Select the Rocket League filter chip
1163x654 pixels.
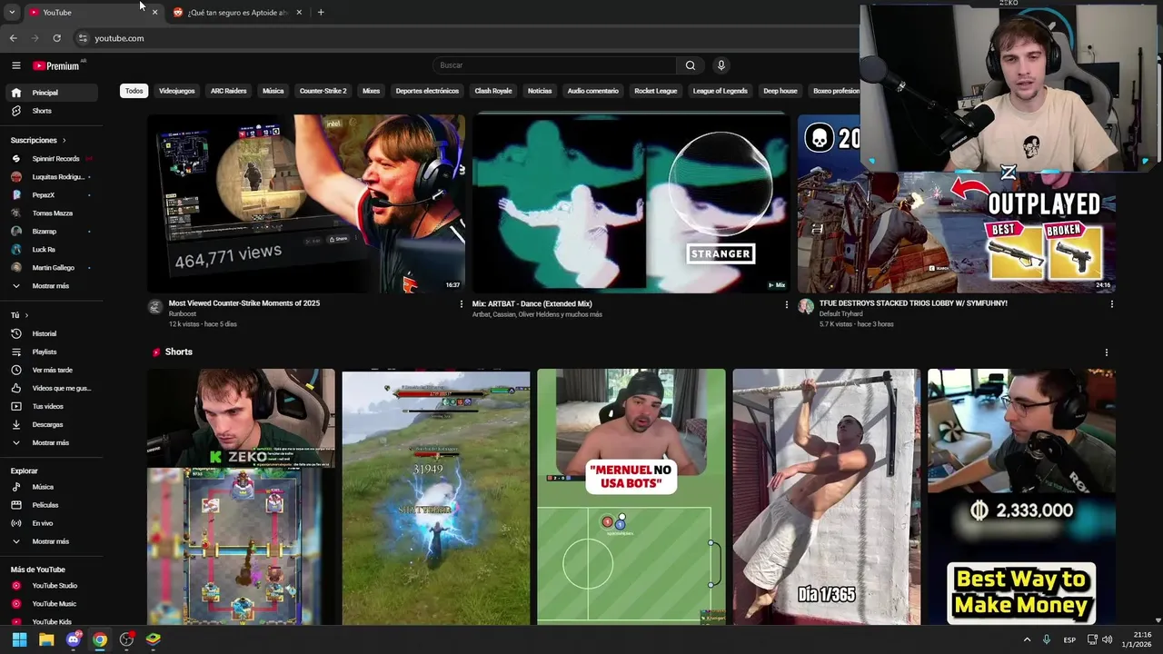pyautogui.click(x=656, y=91)
